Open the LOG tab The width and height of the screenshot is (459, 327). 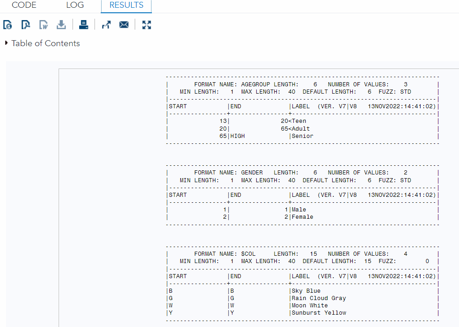[x=75, y=5]
